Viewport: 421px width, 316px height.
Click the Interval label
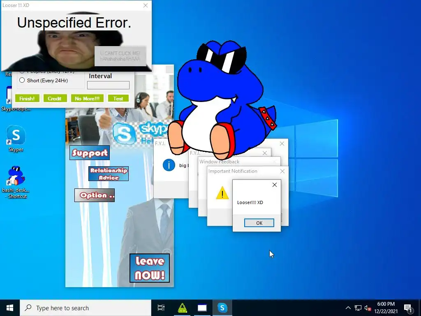pyautogui.click(x=100, y=76)
